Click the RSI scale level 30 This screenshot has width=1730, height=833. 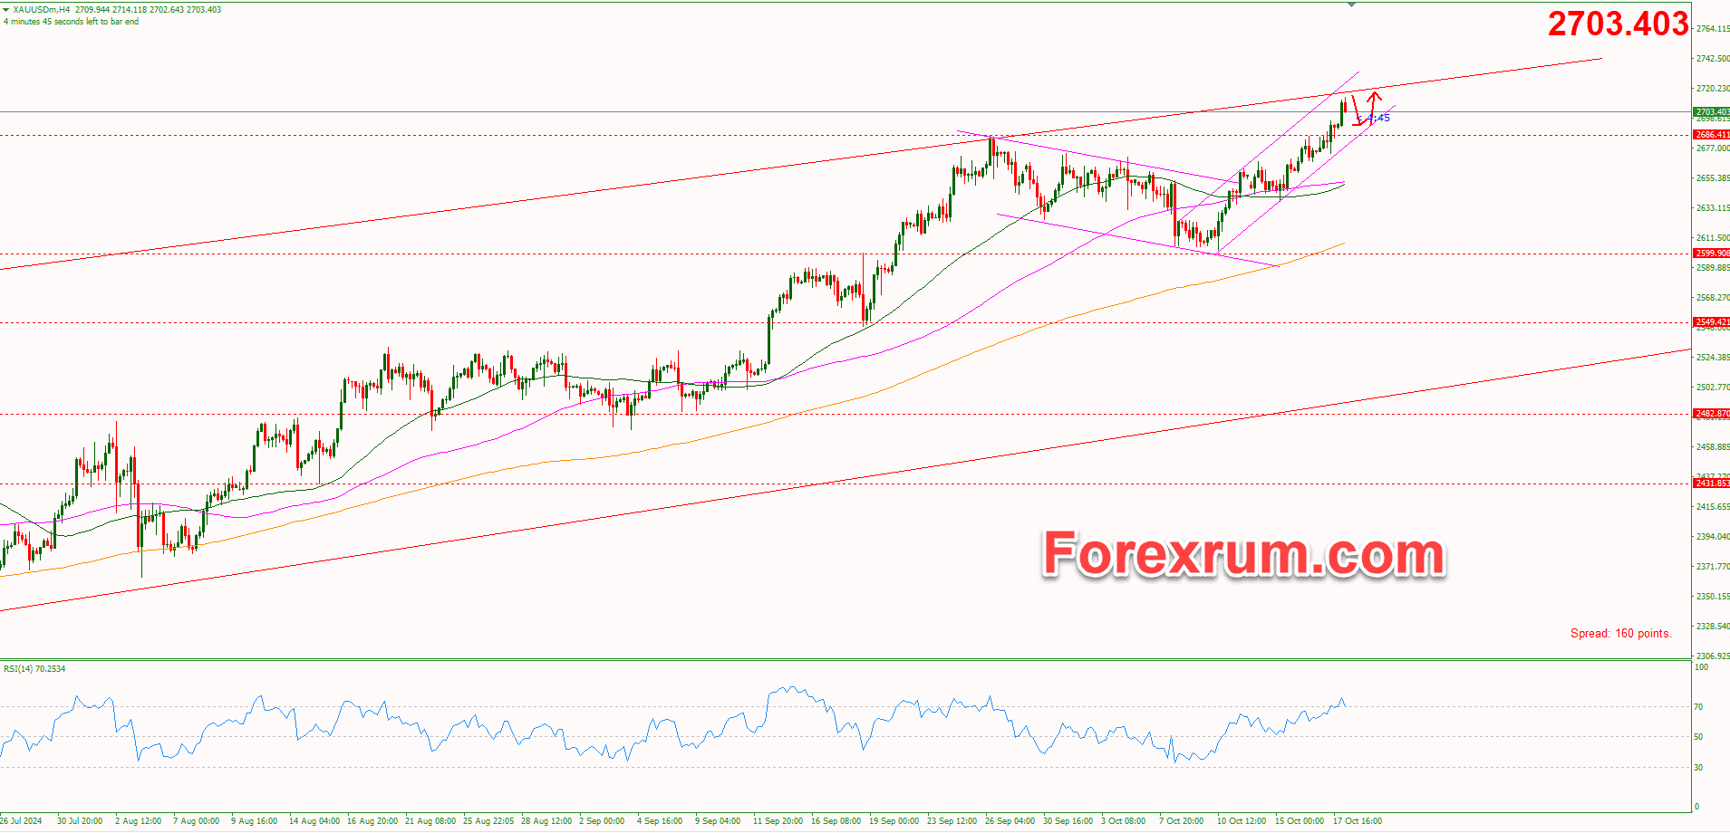(x=1699, y=768)
